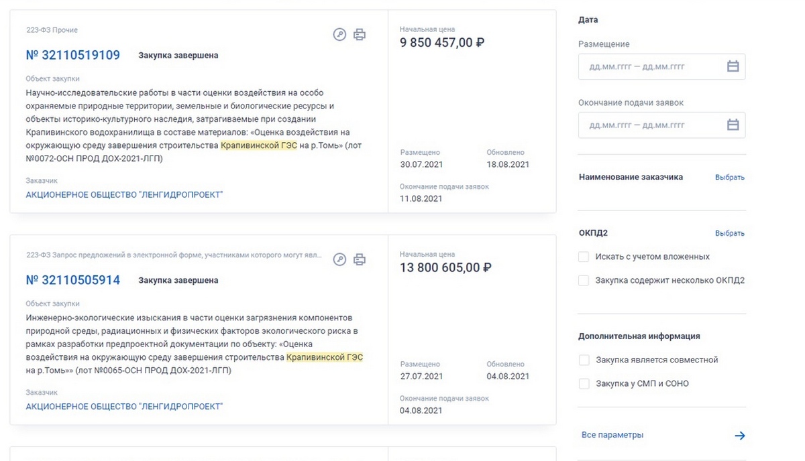This screenshot has height=461, width=805.
Task: Click the signature key icon for purchase 32110505914
Action: coord(339,259)
